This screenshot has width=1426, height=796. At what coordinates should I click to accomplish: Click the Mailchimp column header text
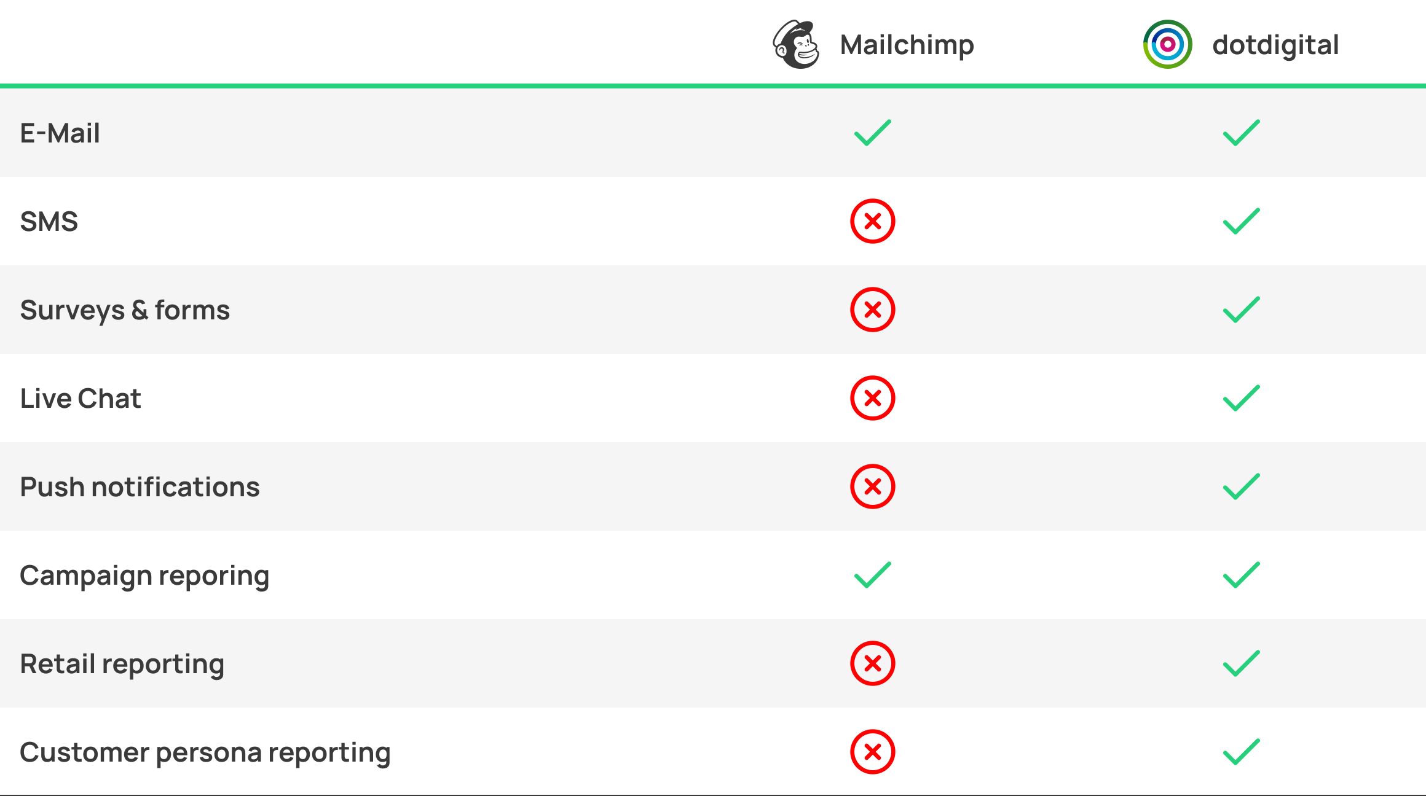[907, 45]
